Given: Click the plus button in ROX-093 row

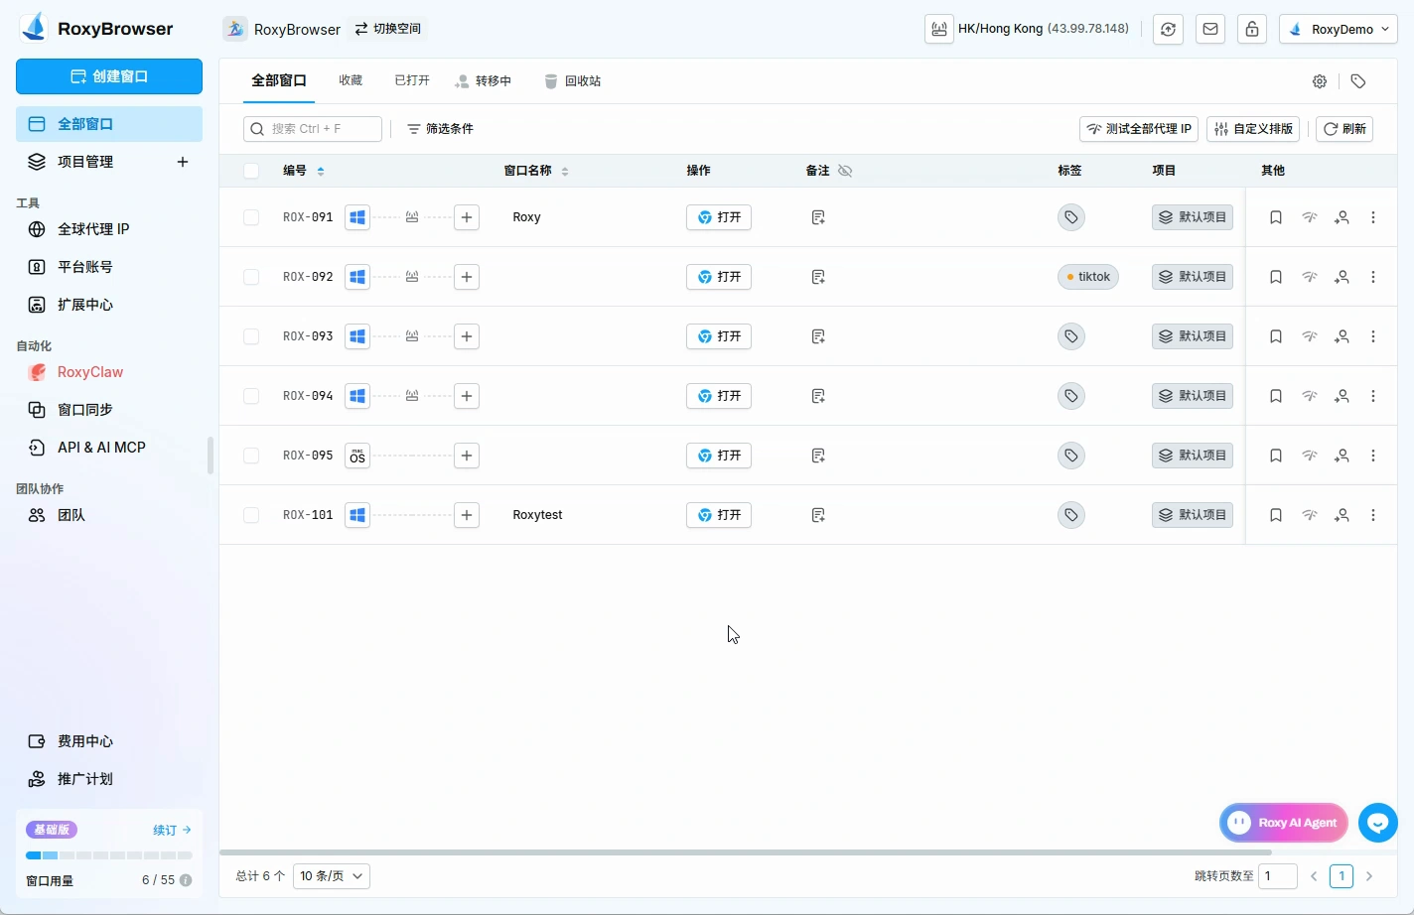Looking at the screenshot, I should pyautogui.click(x=467, y=336).
